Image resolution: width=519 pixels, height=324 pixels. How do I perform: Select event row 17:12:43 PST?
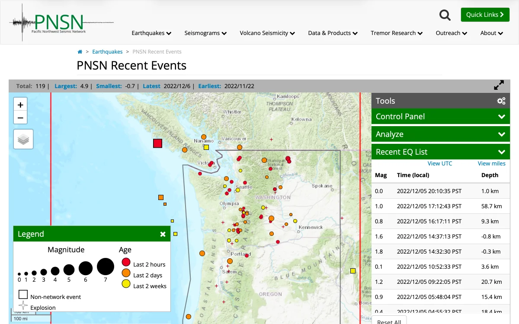point(441,206)
